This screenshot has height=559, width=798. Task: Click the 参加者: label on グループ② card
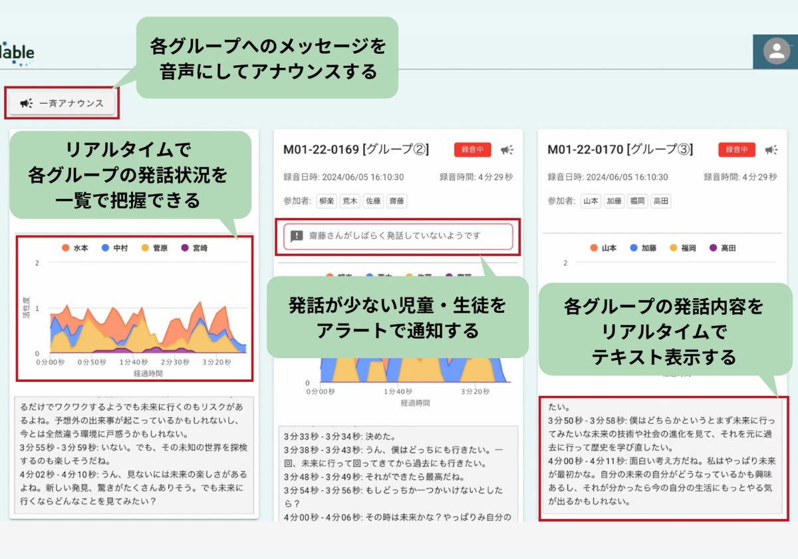click(x=298, y=201)
